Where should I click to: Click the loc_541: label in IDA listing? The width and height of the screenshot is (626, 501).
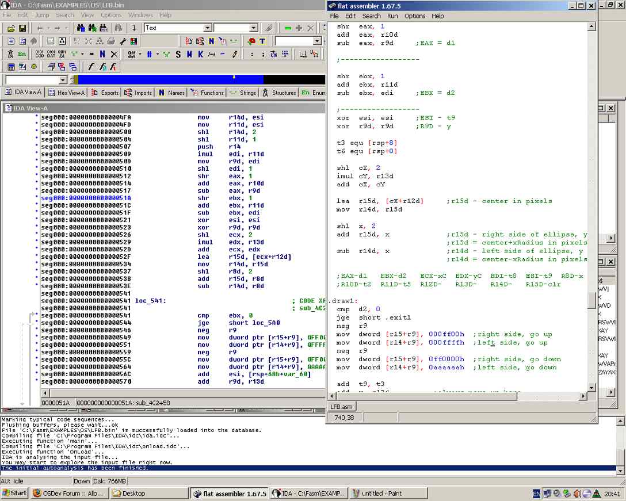pyautogui.click(x=151, y=301)
